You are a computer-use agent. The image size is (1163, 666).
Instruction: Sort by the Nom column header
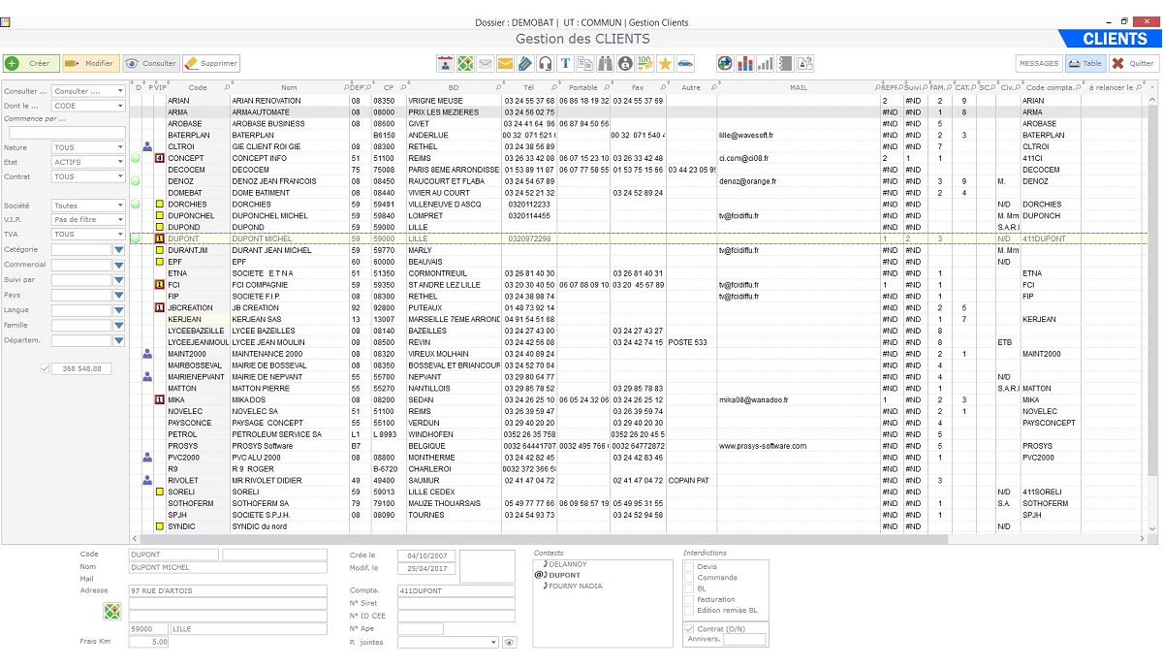289,87
